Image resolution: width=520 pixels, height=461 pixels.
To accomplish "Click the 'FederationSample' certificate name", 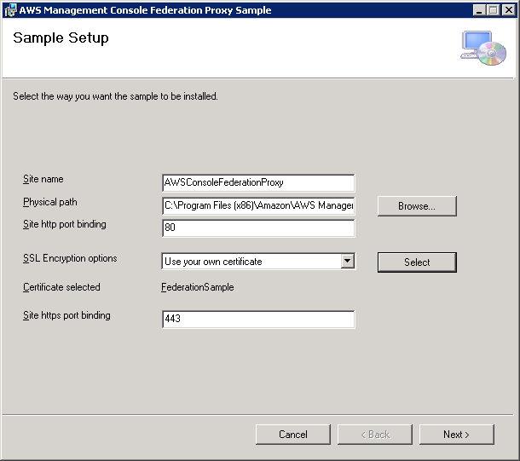I will pyautogui.click(x=197, y=287).
